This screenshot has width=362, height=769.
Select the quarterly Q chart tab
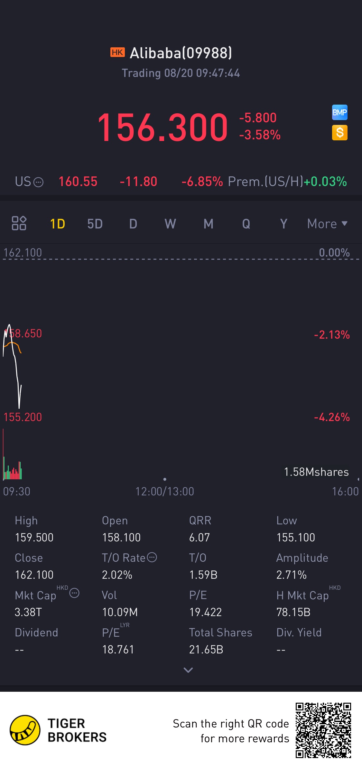pos(246,224)
